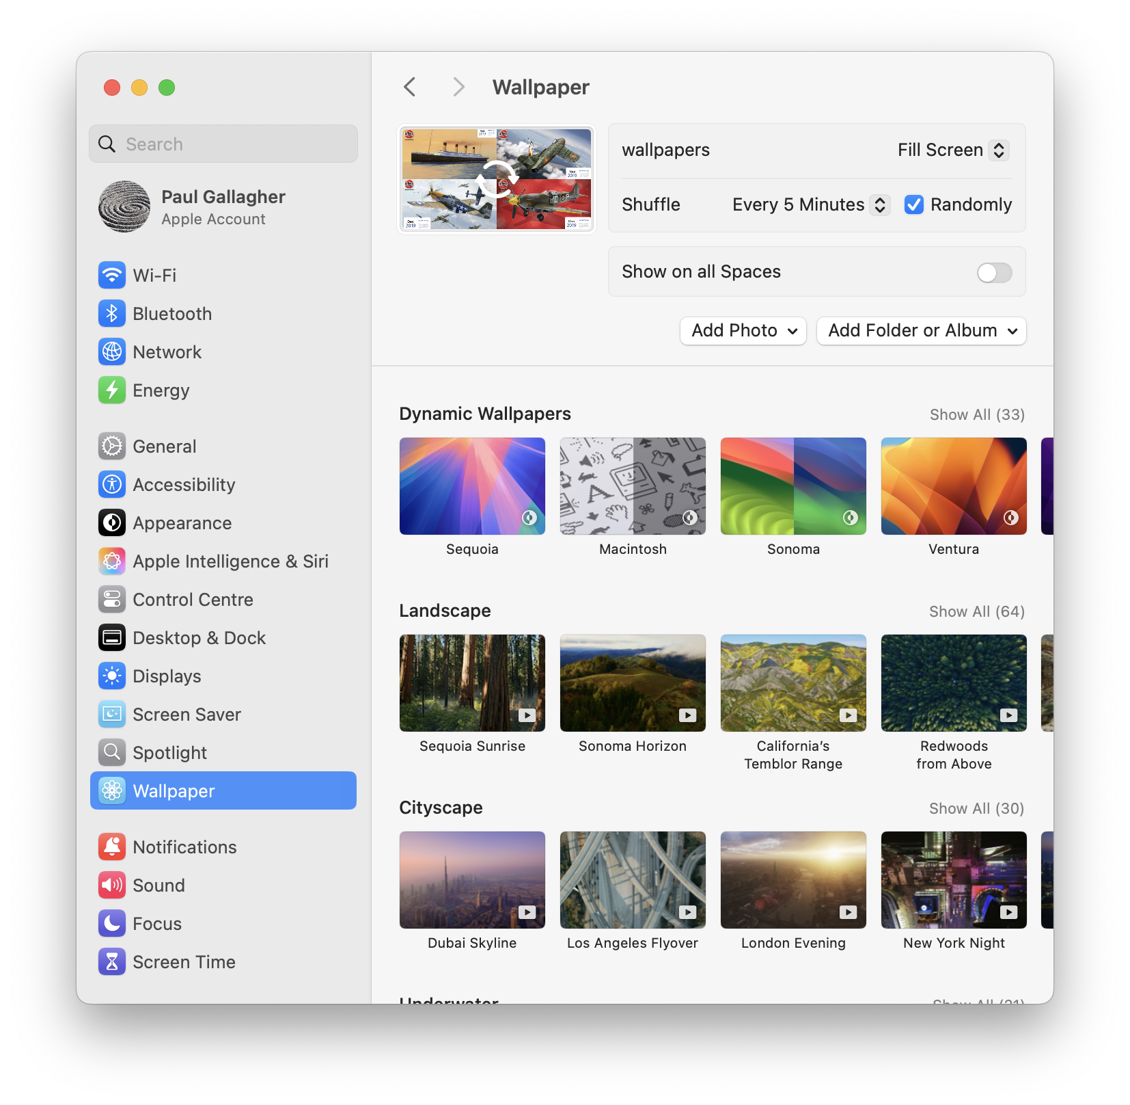
Task: Click the Wallpaper flower icon
Action: tap(112, 790)
